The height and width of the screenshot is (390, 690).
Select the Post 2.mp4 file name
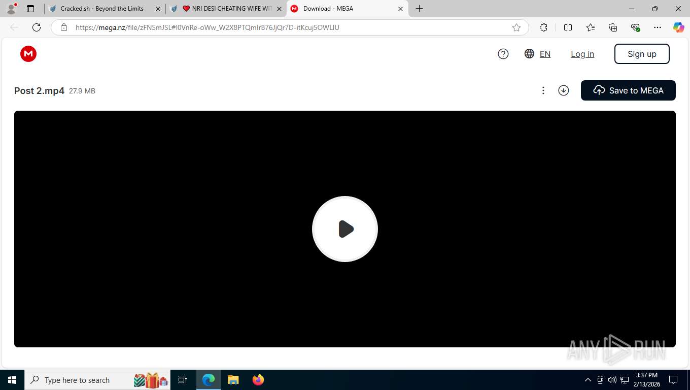click(x=39, y=91)
